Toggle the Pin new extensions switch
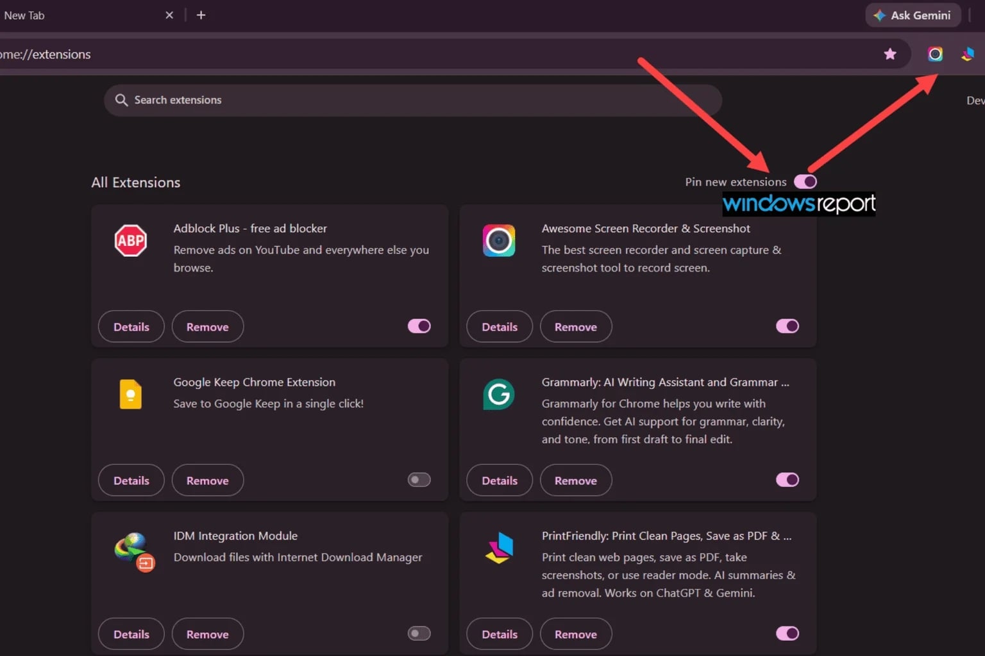The image size is (985, 656). coord(805,182)
